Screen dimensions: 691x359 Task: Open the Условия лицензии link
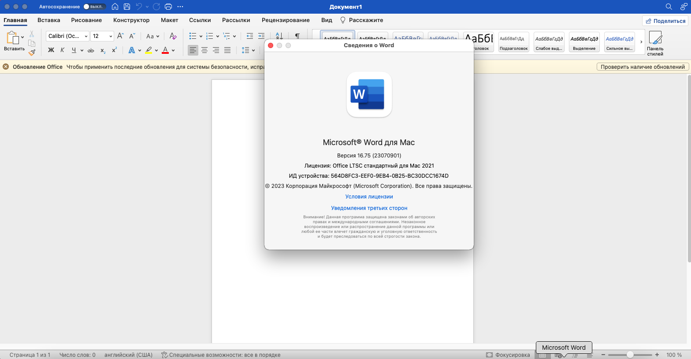tap(369, 197)
